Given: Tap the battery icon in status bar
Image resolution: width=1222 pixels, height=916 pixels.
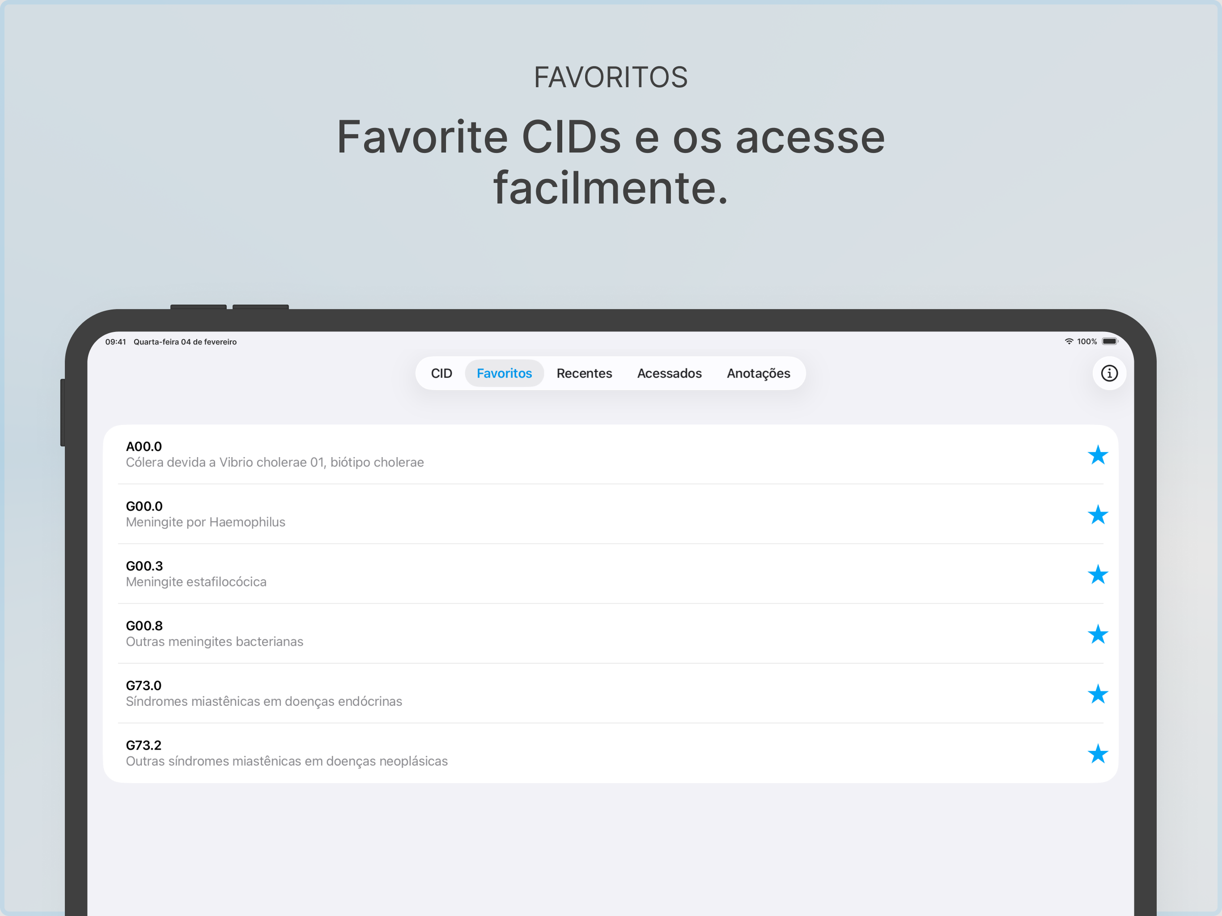Looking at the screenshot, I should coord(1110,341).
